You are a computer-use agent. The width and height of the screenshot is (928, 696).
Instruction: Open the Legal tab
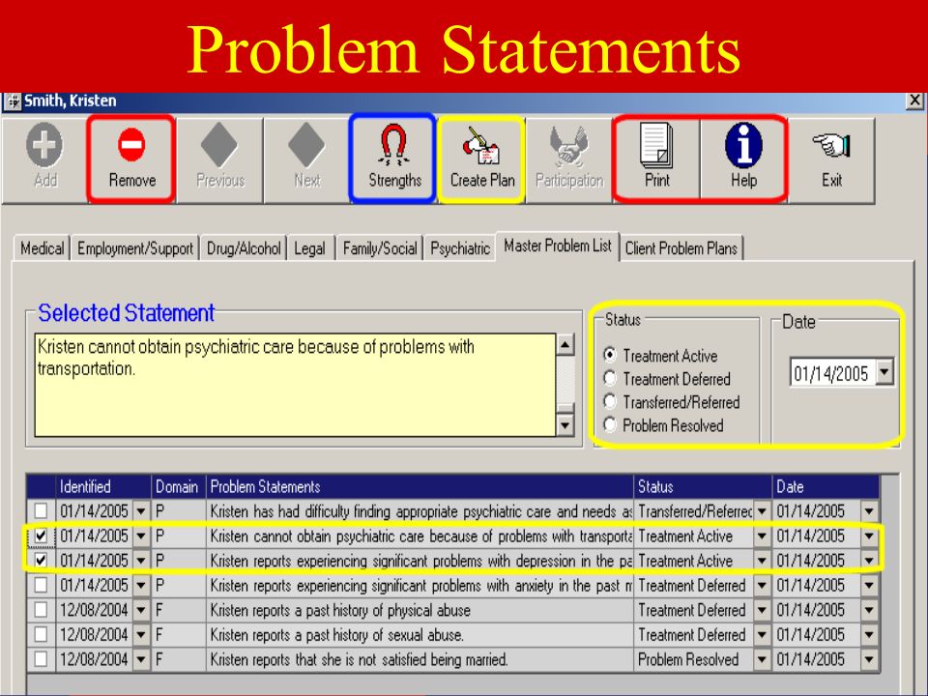[310, 248]
